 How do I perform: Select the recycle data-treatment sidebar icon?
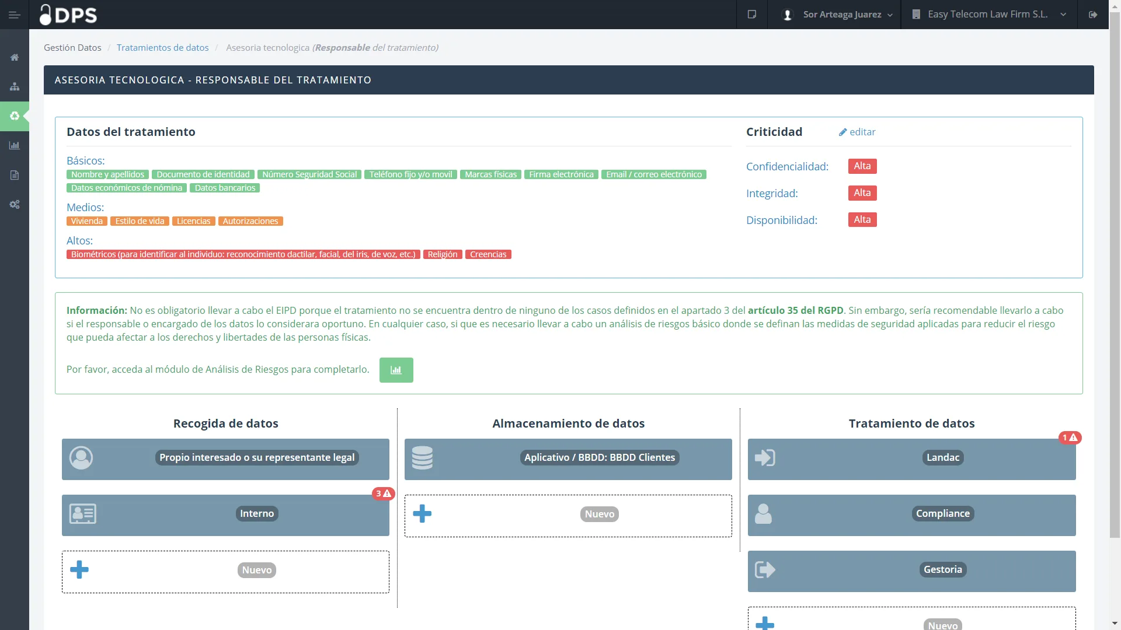pyautogui.click(x=15, y=116)
